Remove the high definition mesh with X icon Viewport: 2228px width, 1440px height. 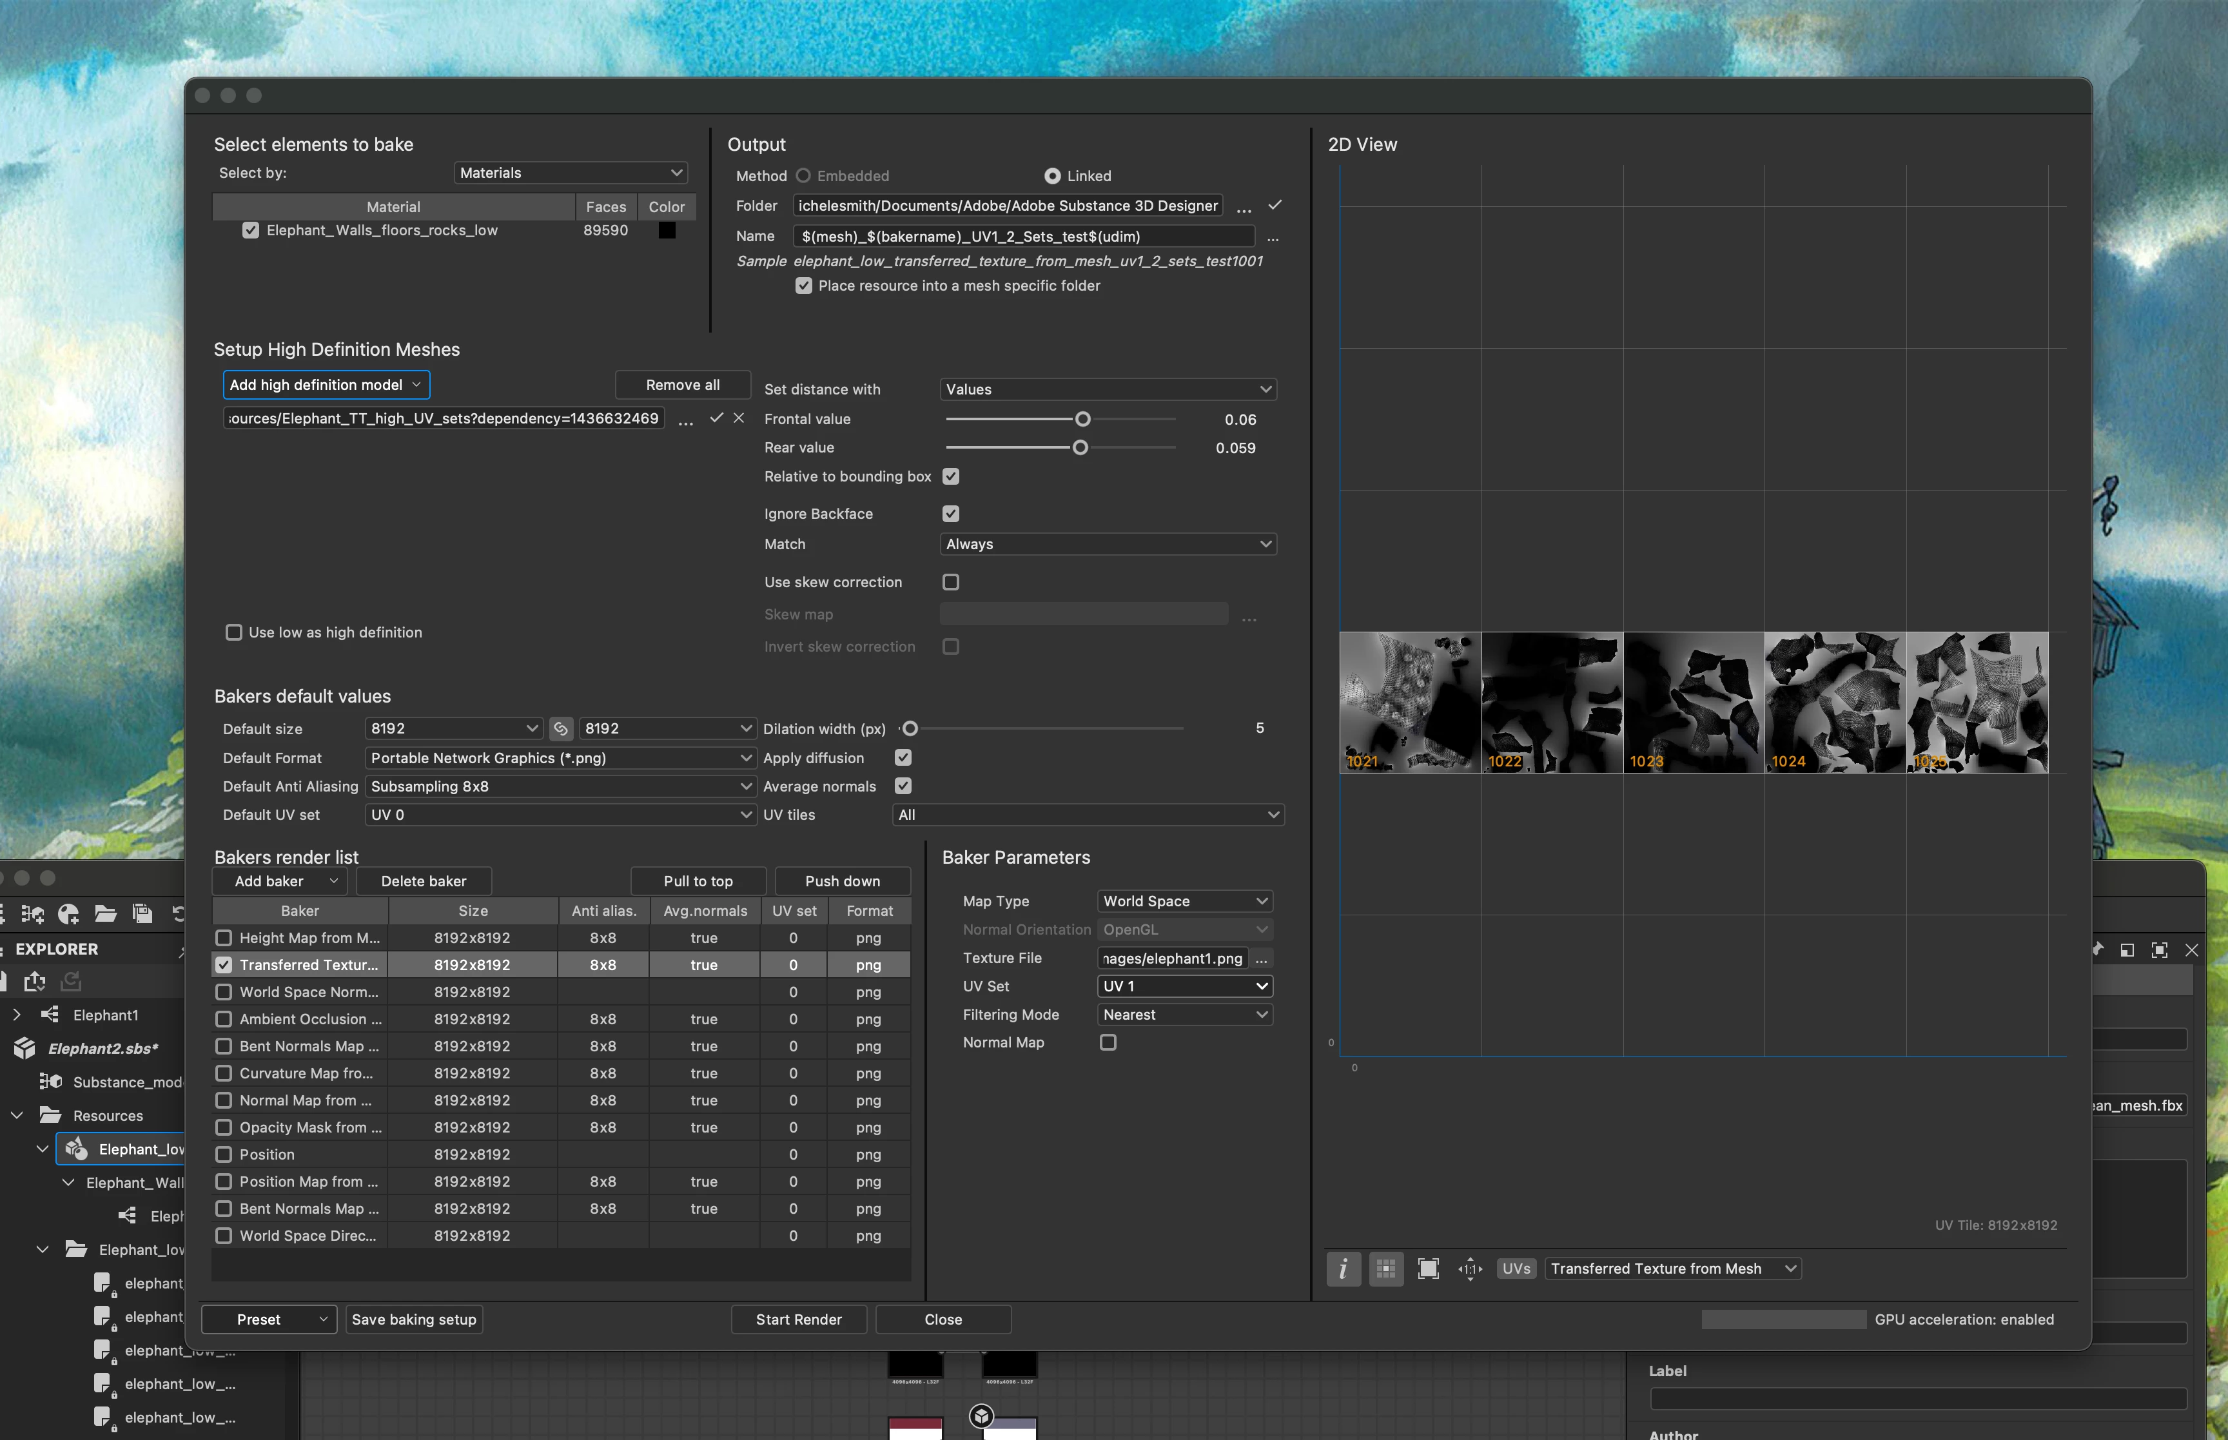[x=739, y=418]
